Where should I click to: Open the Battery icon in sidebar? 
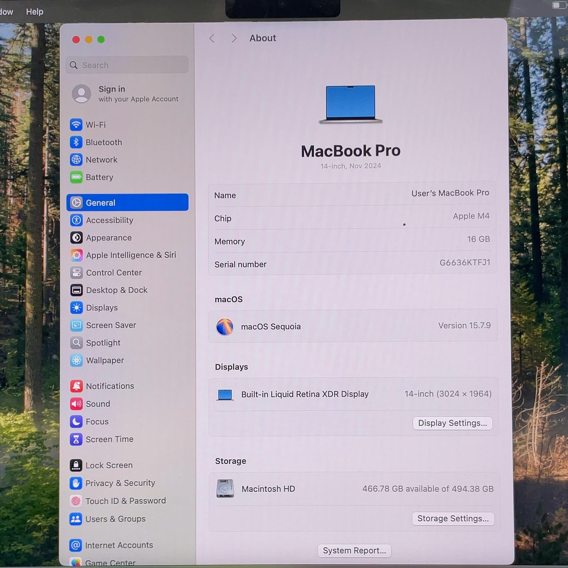76,177
